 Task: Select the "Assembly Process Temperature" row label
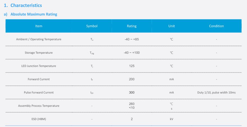point(39,106)
